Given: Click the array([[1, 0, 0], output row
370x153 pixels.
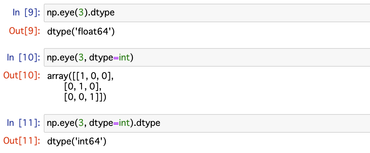Looking at the screenshot, I should 81,76.
